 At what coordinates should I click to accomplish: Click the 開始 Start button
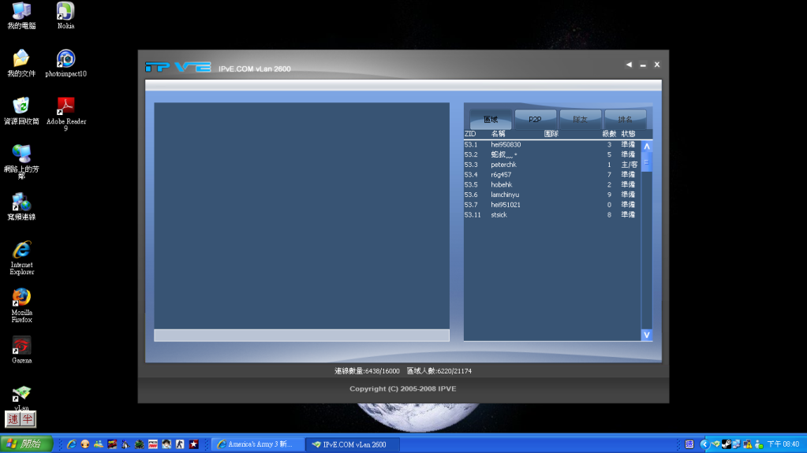click(27, 444)
